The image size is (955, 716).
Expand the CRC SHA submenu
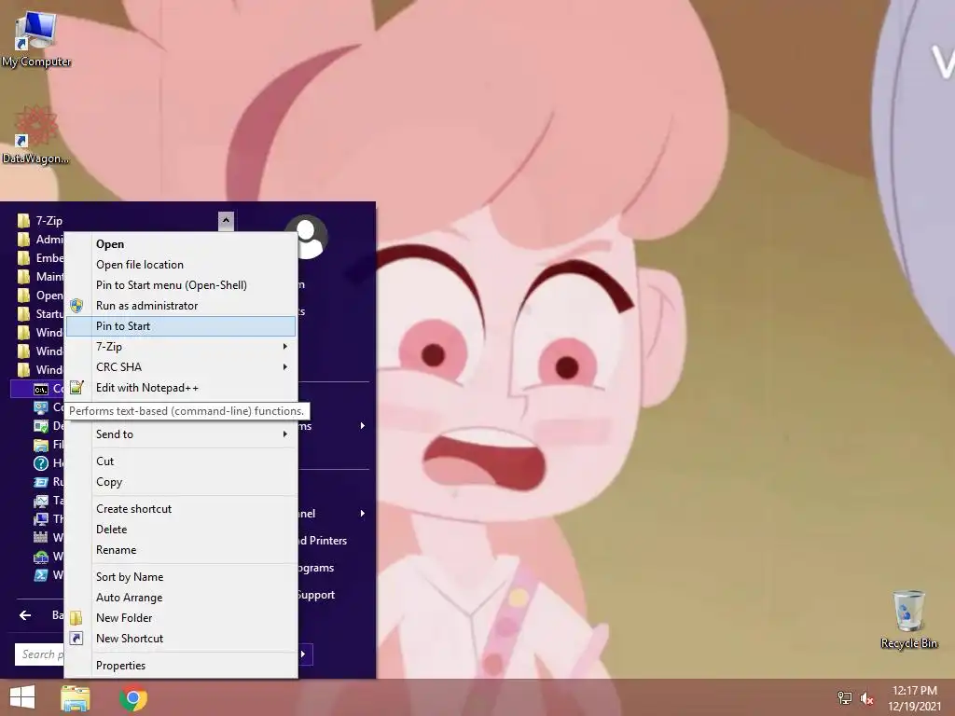pos(180,367)
